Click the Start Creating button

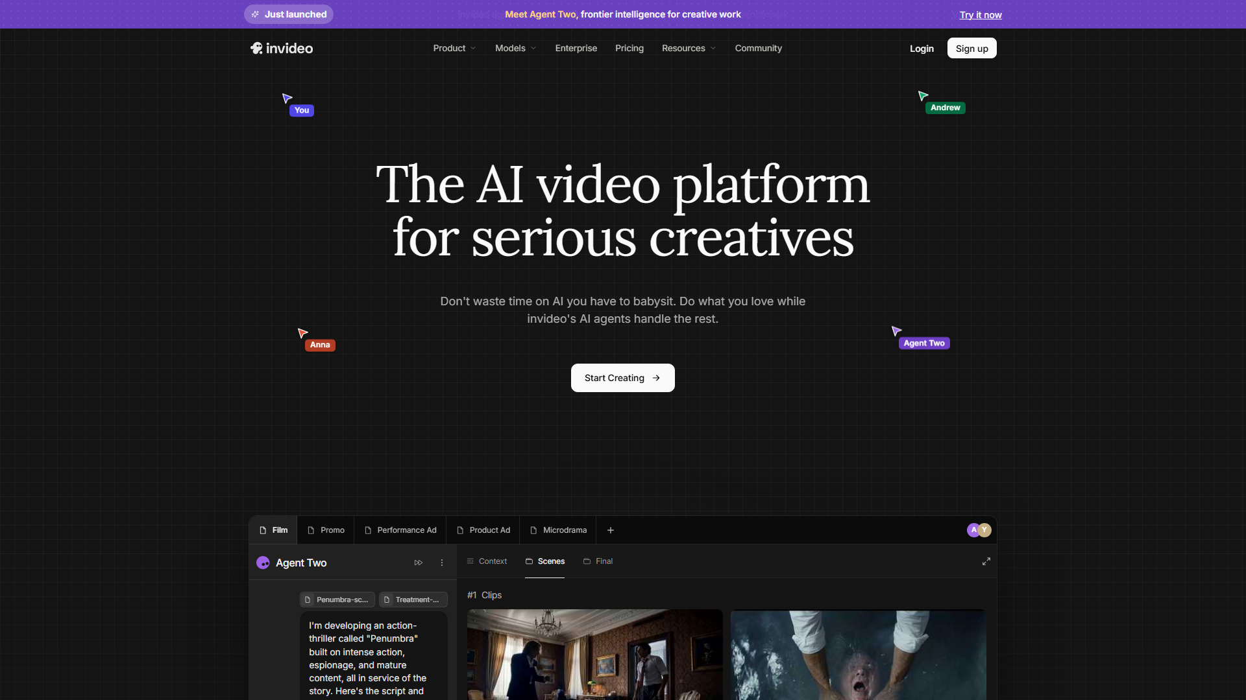(x=622, y=378)
